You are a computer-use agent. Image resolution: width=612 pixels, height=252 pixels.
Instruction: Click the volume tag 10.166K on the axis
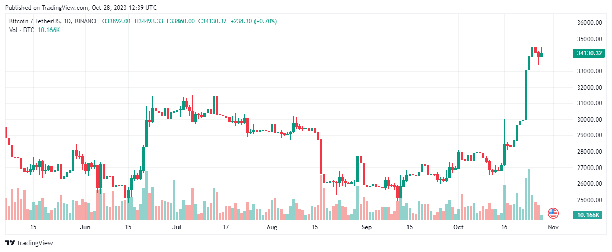[x=588, y=216]
